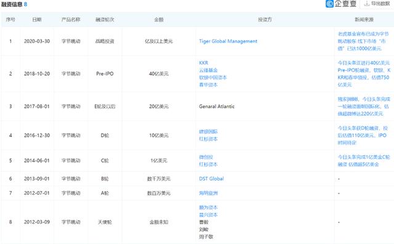Image resolution: width=394 pixels, height=244 pixels.
Task: Open news link about the D轮 110亿 valuation
Action: click(363, 136)
